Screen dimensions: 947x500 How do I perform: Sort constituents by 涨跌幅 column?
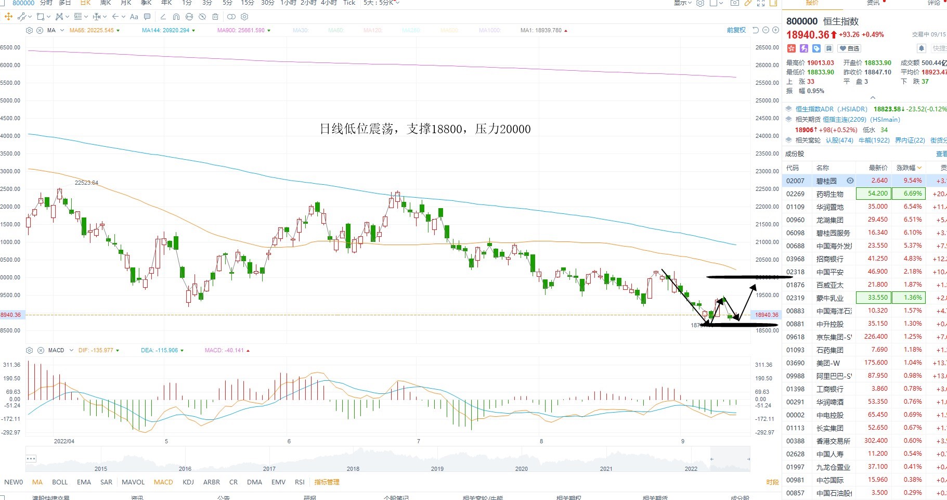coord(909,168)
